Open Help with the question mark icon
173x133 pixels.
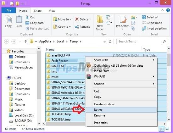point(168,10)
